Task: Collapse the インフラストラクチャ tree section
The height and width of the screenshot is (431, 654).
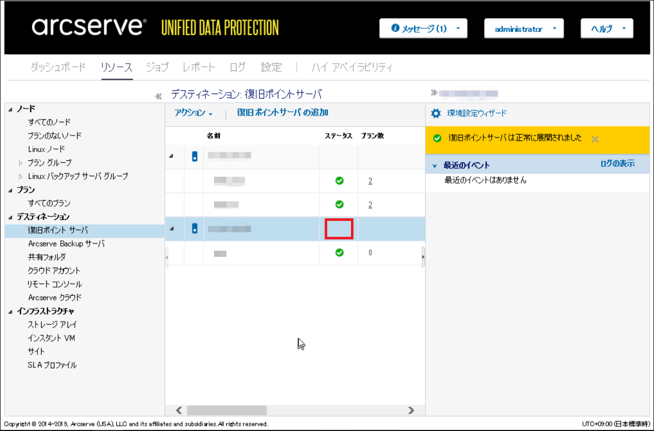Action: [10, 311]
